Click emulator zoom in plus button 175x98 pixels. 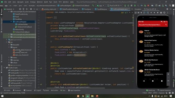[x=168, y=74]
